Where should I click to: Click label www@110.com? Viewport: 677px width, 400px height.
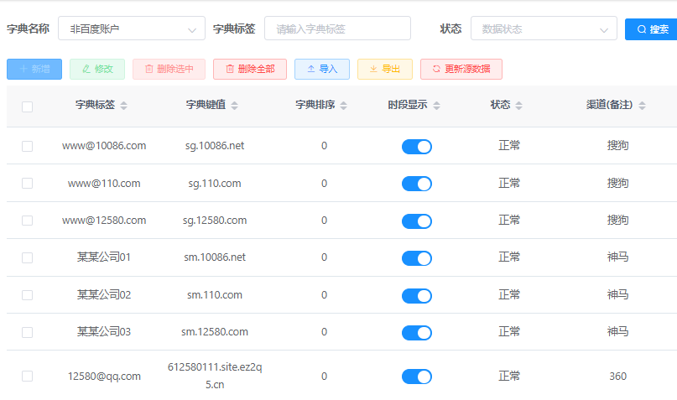pyautogui.click(x=104, y=184)
